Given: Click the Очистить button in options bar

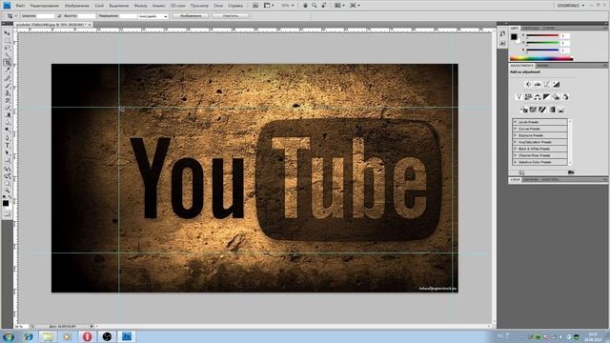Looking at the screenshot, I should pyautogui.click(x=231, y=16).
